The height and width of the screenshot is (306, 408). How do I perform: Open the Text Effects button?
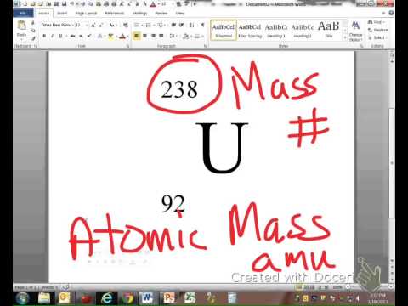tap(99, 36)
